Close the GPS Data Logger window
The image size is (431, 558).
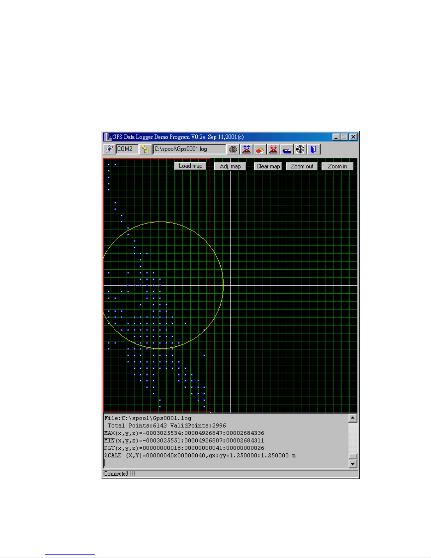tap(353, 137)
